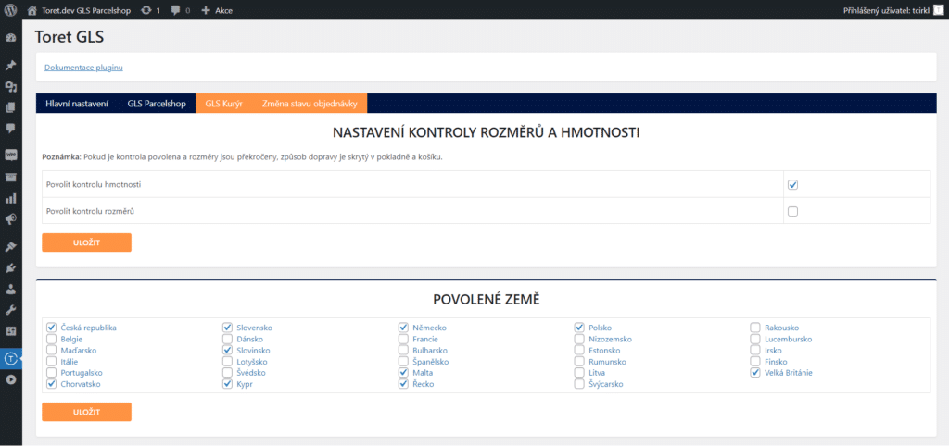Screen dimensions: 949x446
Task: Click ULOŽIT under dimension and weight settings
Action: click(x=86, y=242)
